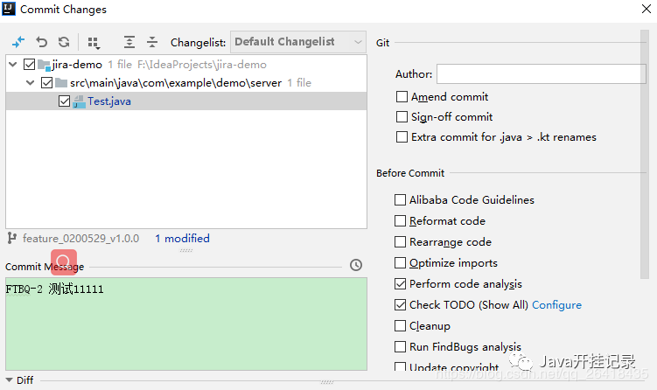
Task: Click the Rollback (revert) icon
Action: [x=41, y=42]
